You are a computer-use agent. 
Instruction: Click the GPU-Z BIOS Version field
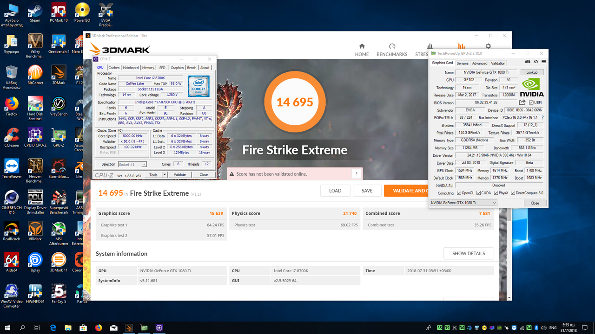pos(486,103)
